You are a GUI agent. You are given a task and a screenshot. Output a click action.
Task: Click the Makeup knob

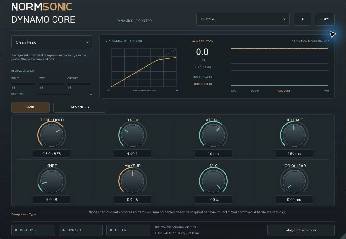(132, 181)
